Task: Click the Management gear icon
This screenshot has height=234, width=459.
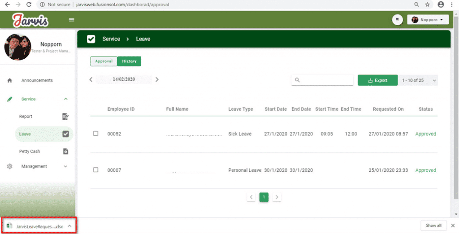Action: point(10,166)
